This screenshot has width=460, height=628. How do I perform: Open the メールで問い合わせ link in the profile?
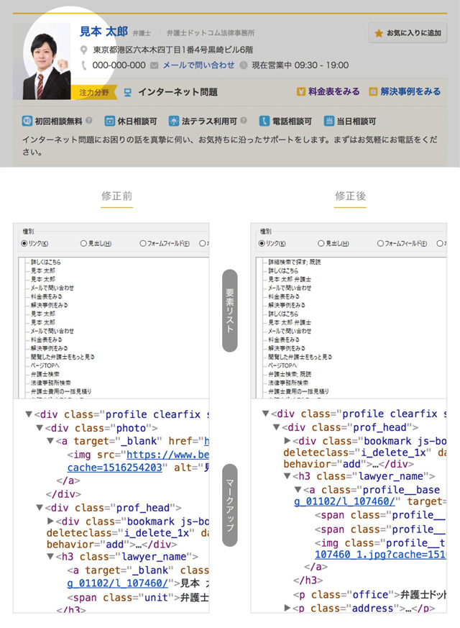click(198, 65)
